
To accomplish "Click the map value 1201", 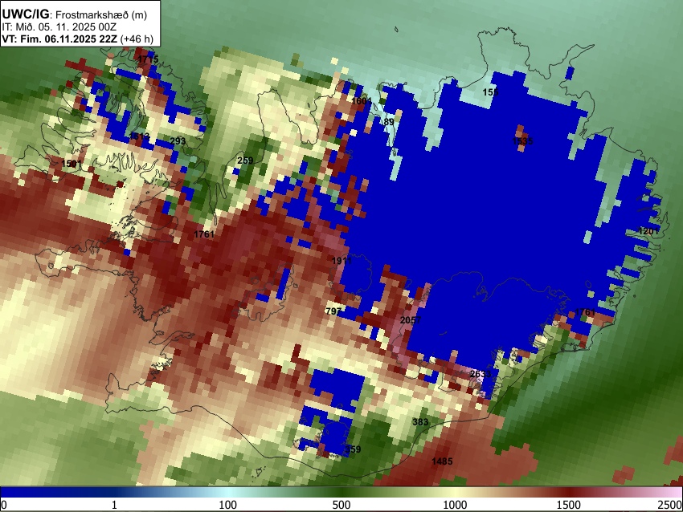I will [648, 231].
